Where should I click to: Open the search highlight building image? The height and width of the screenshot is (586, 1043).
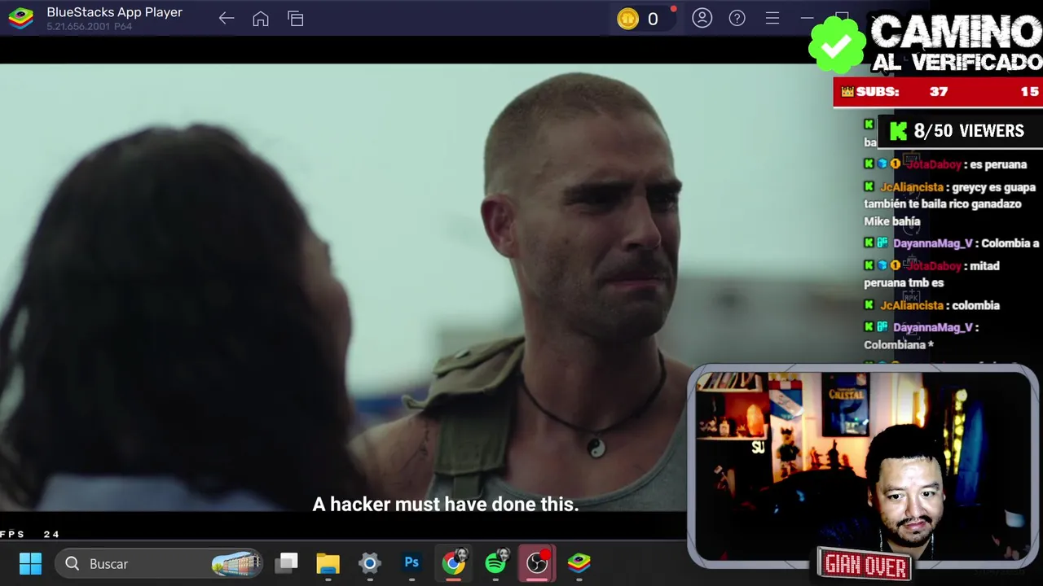click(x=235, y=563)
